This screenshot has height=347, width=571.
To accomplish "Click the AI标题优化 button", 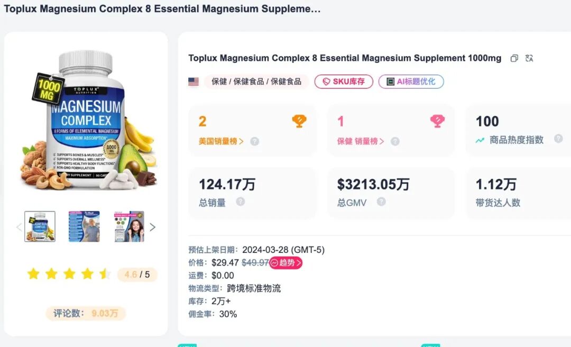I will (x=411, y=81).
